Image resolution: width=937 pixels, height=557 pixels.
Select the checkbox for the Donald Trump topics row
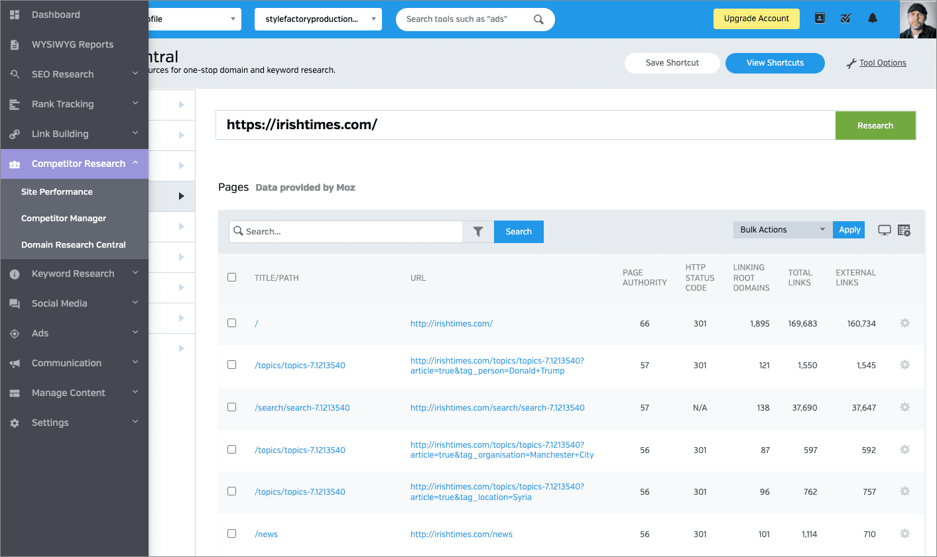(x=231, y=365)
